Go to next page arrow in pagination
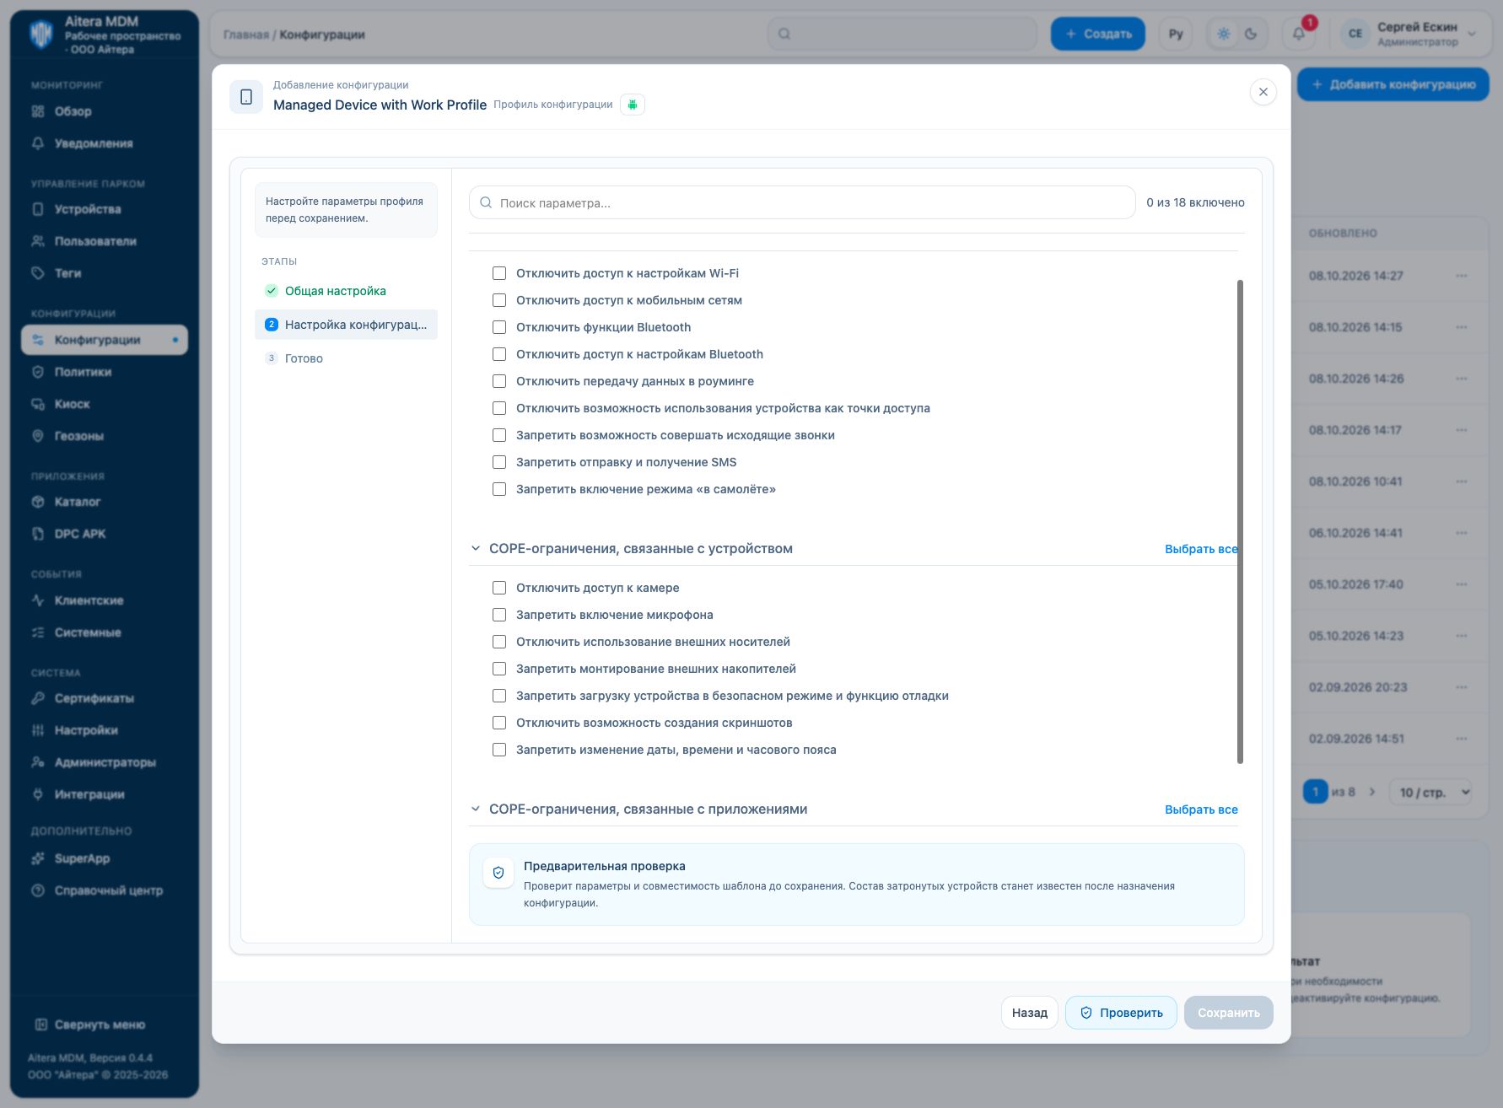The height and width of the screenshot is (1108, 1503). 1372,792
